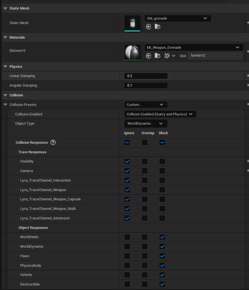Open the Collision Enabled dropdown
Viewport: 249px width, 290px height.
[160, 114]
